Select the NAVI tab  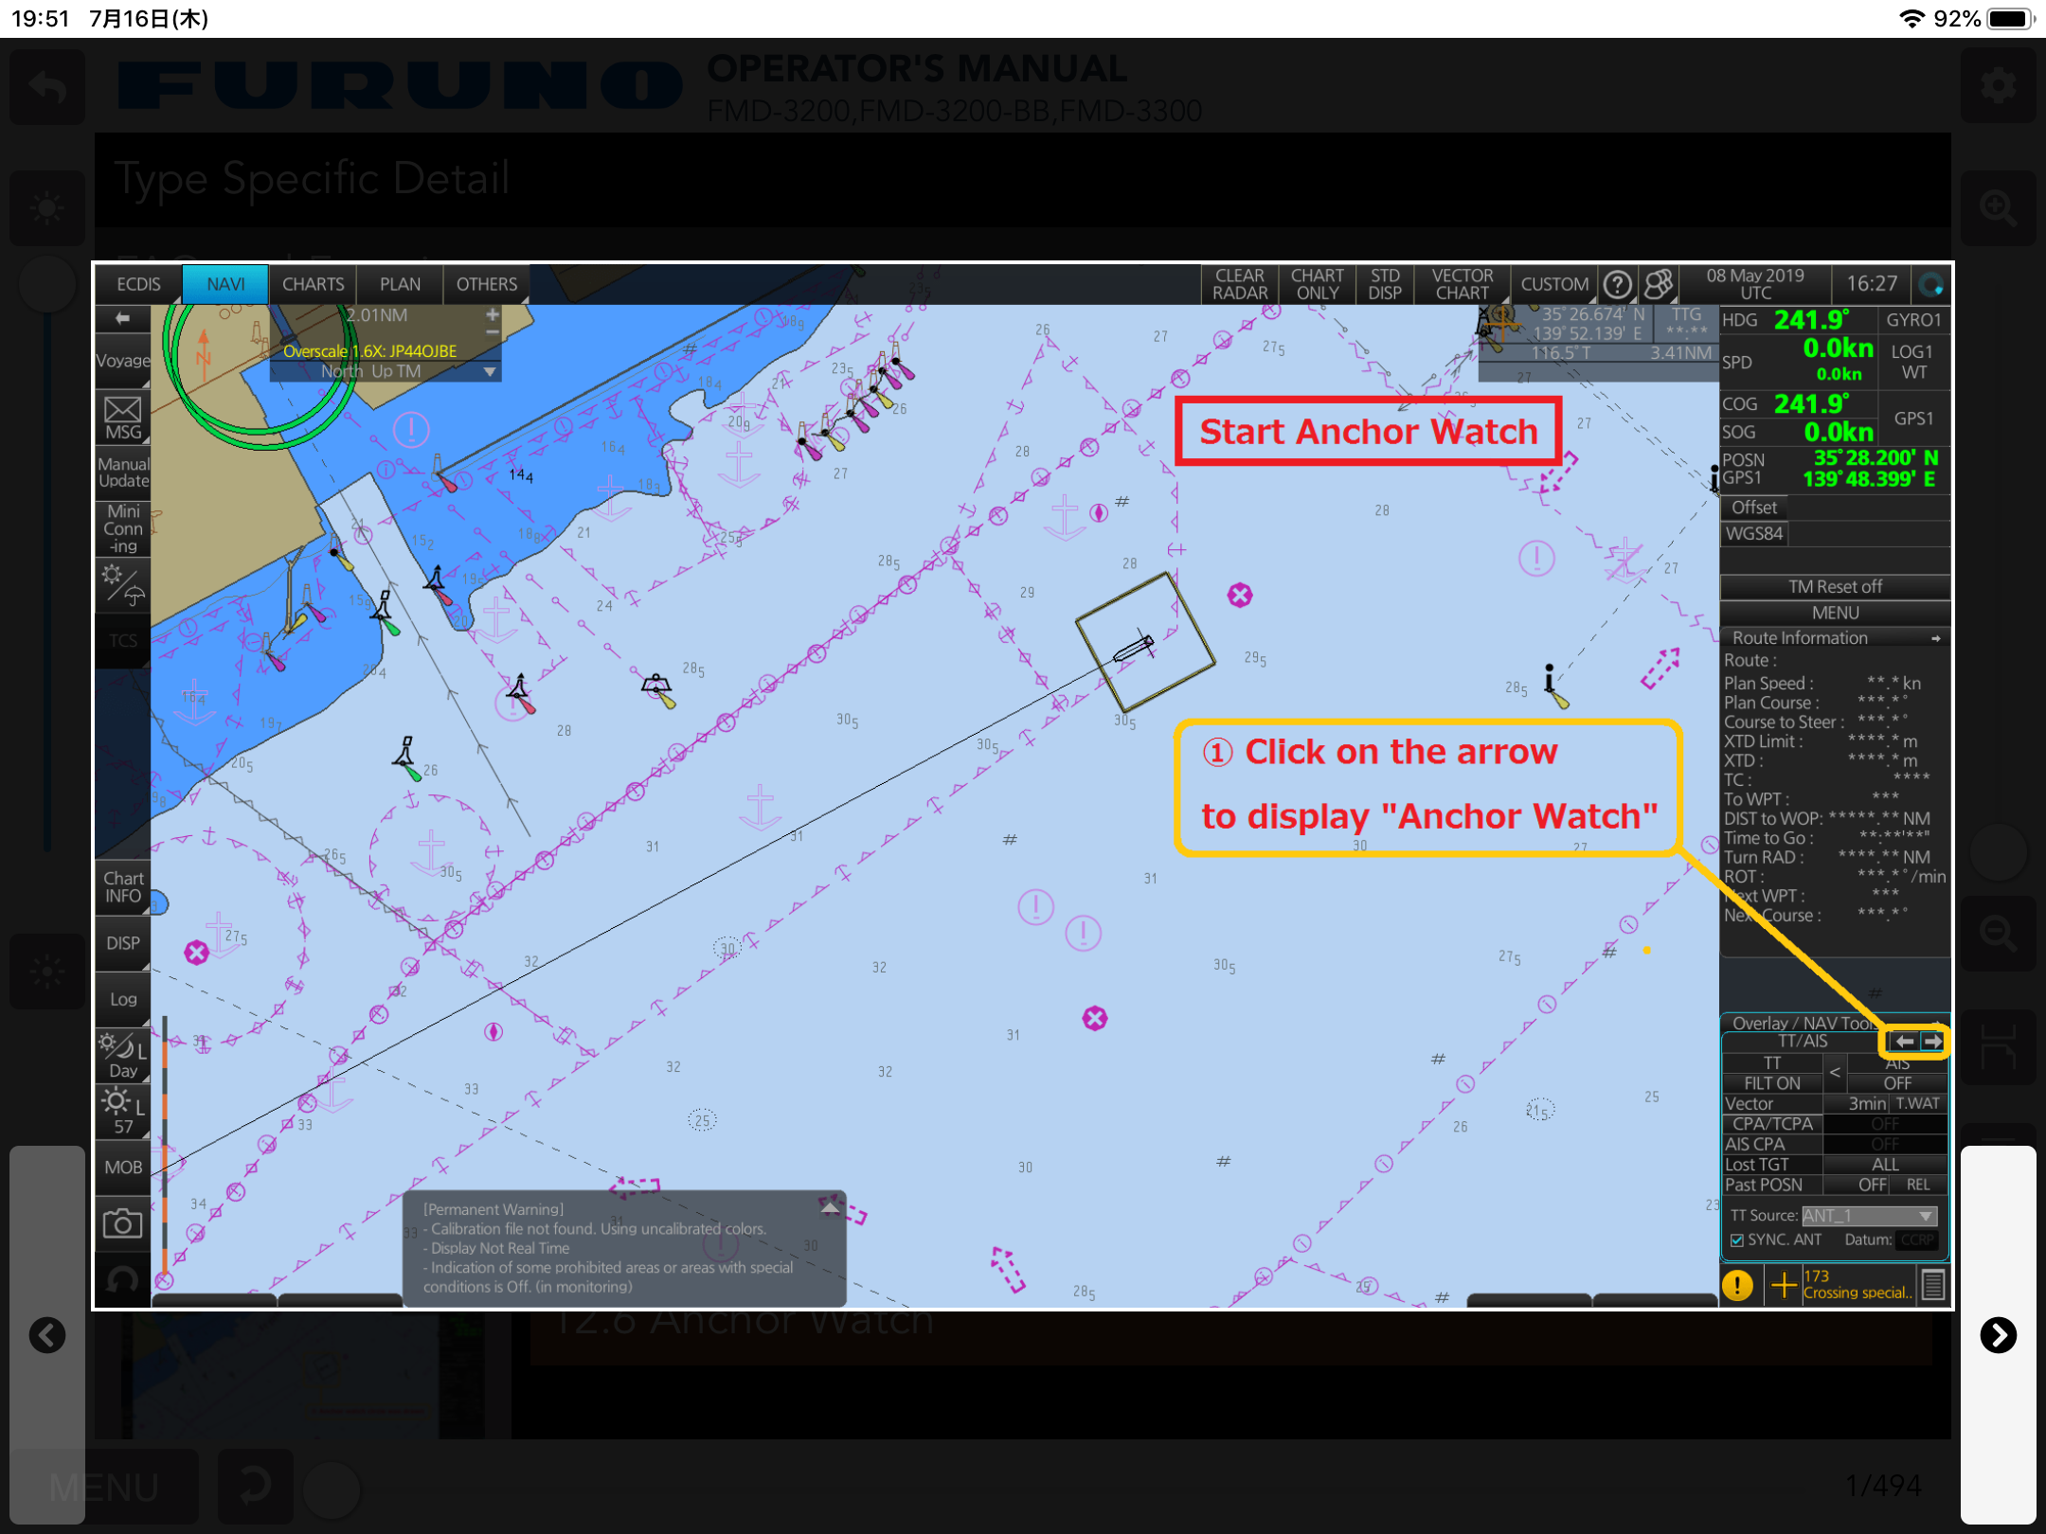pyautogui.click(x=225, y=284)
